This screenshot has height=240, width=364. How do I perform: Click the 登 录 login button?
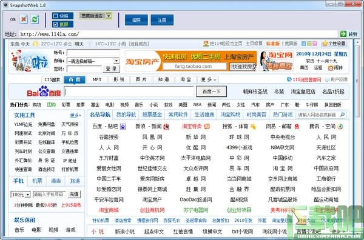click(x=111, y=69)
